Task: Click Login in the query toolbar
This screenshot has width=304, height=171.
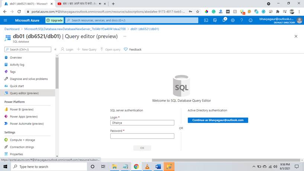Action: 67,49
